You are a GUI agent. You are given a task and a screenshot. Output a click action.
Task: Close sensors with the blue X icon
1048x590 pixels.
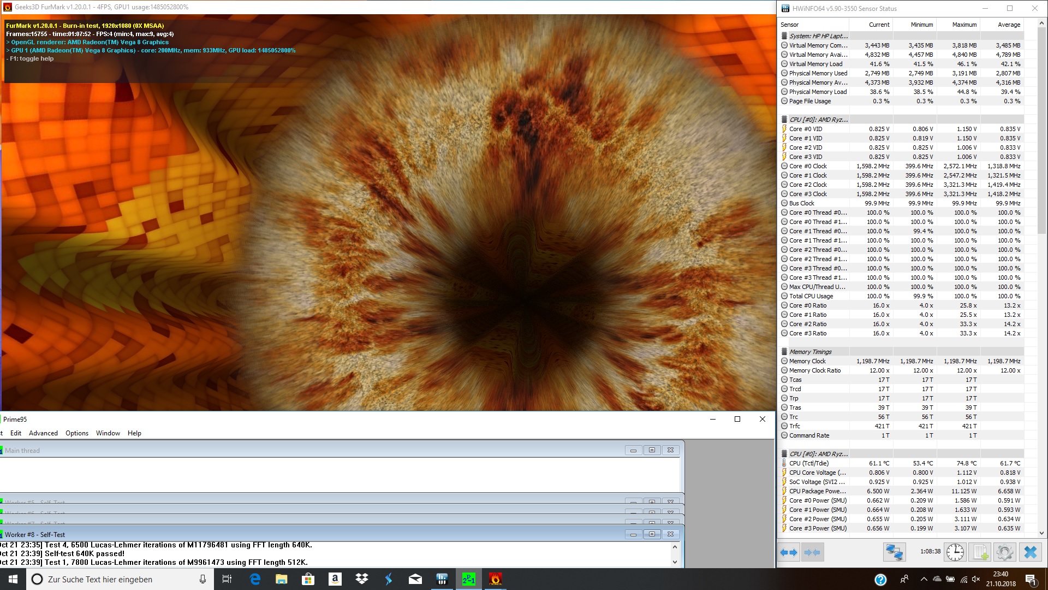(x=1030, y=552)
